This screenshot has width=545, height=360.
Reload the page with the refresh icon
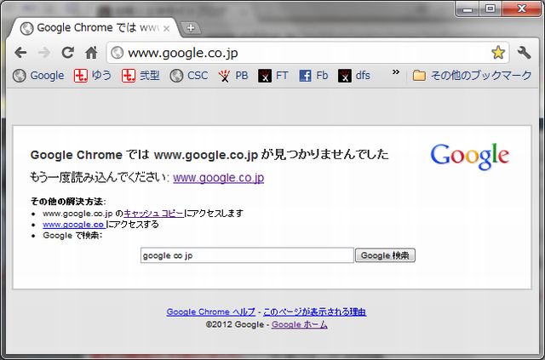tap(67, 53)
